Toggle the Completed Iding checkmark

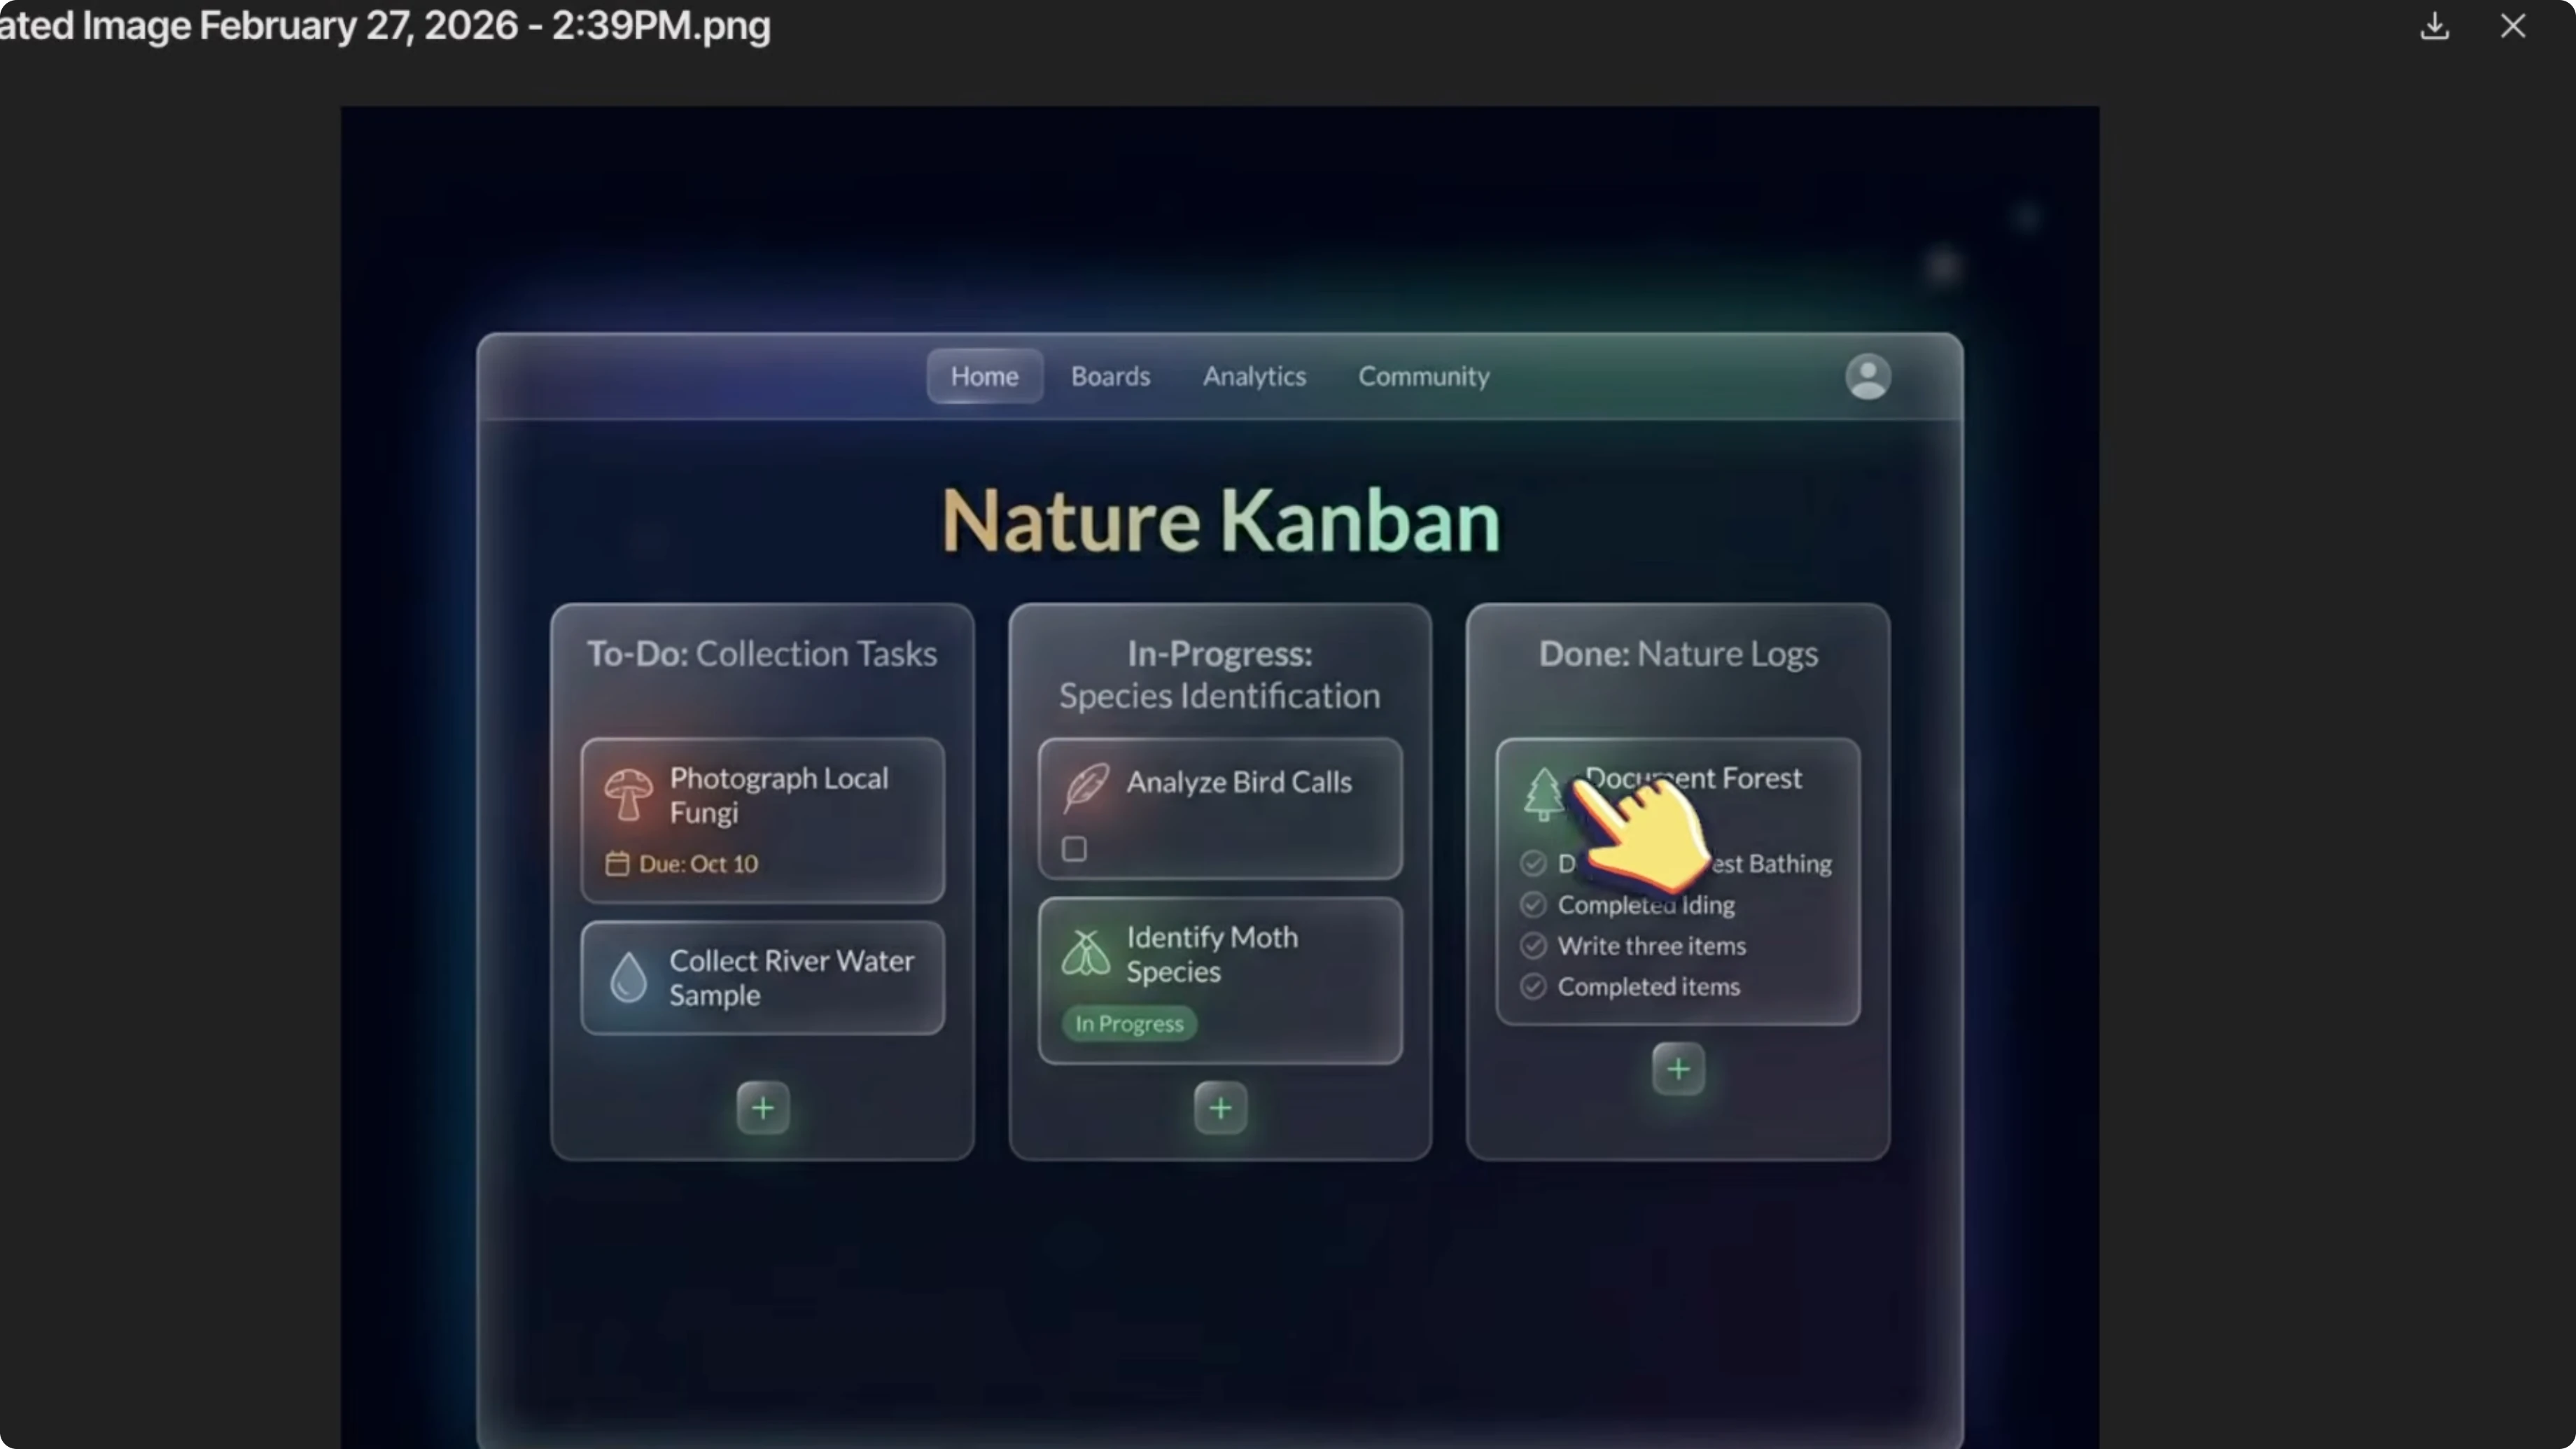pos(1533,904)
